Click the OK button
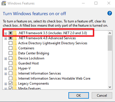 click(79, 96)
